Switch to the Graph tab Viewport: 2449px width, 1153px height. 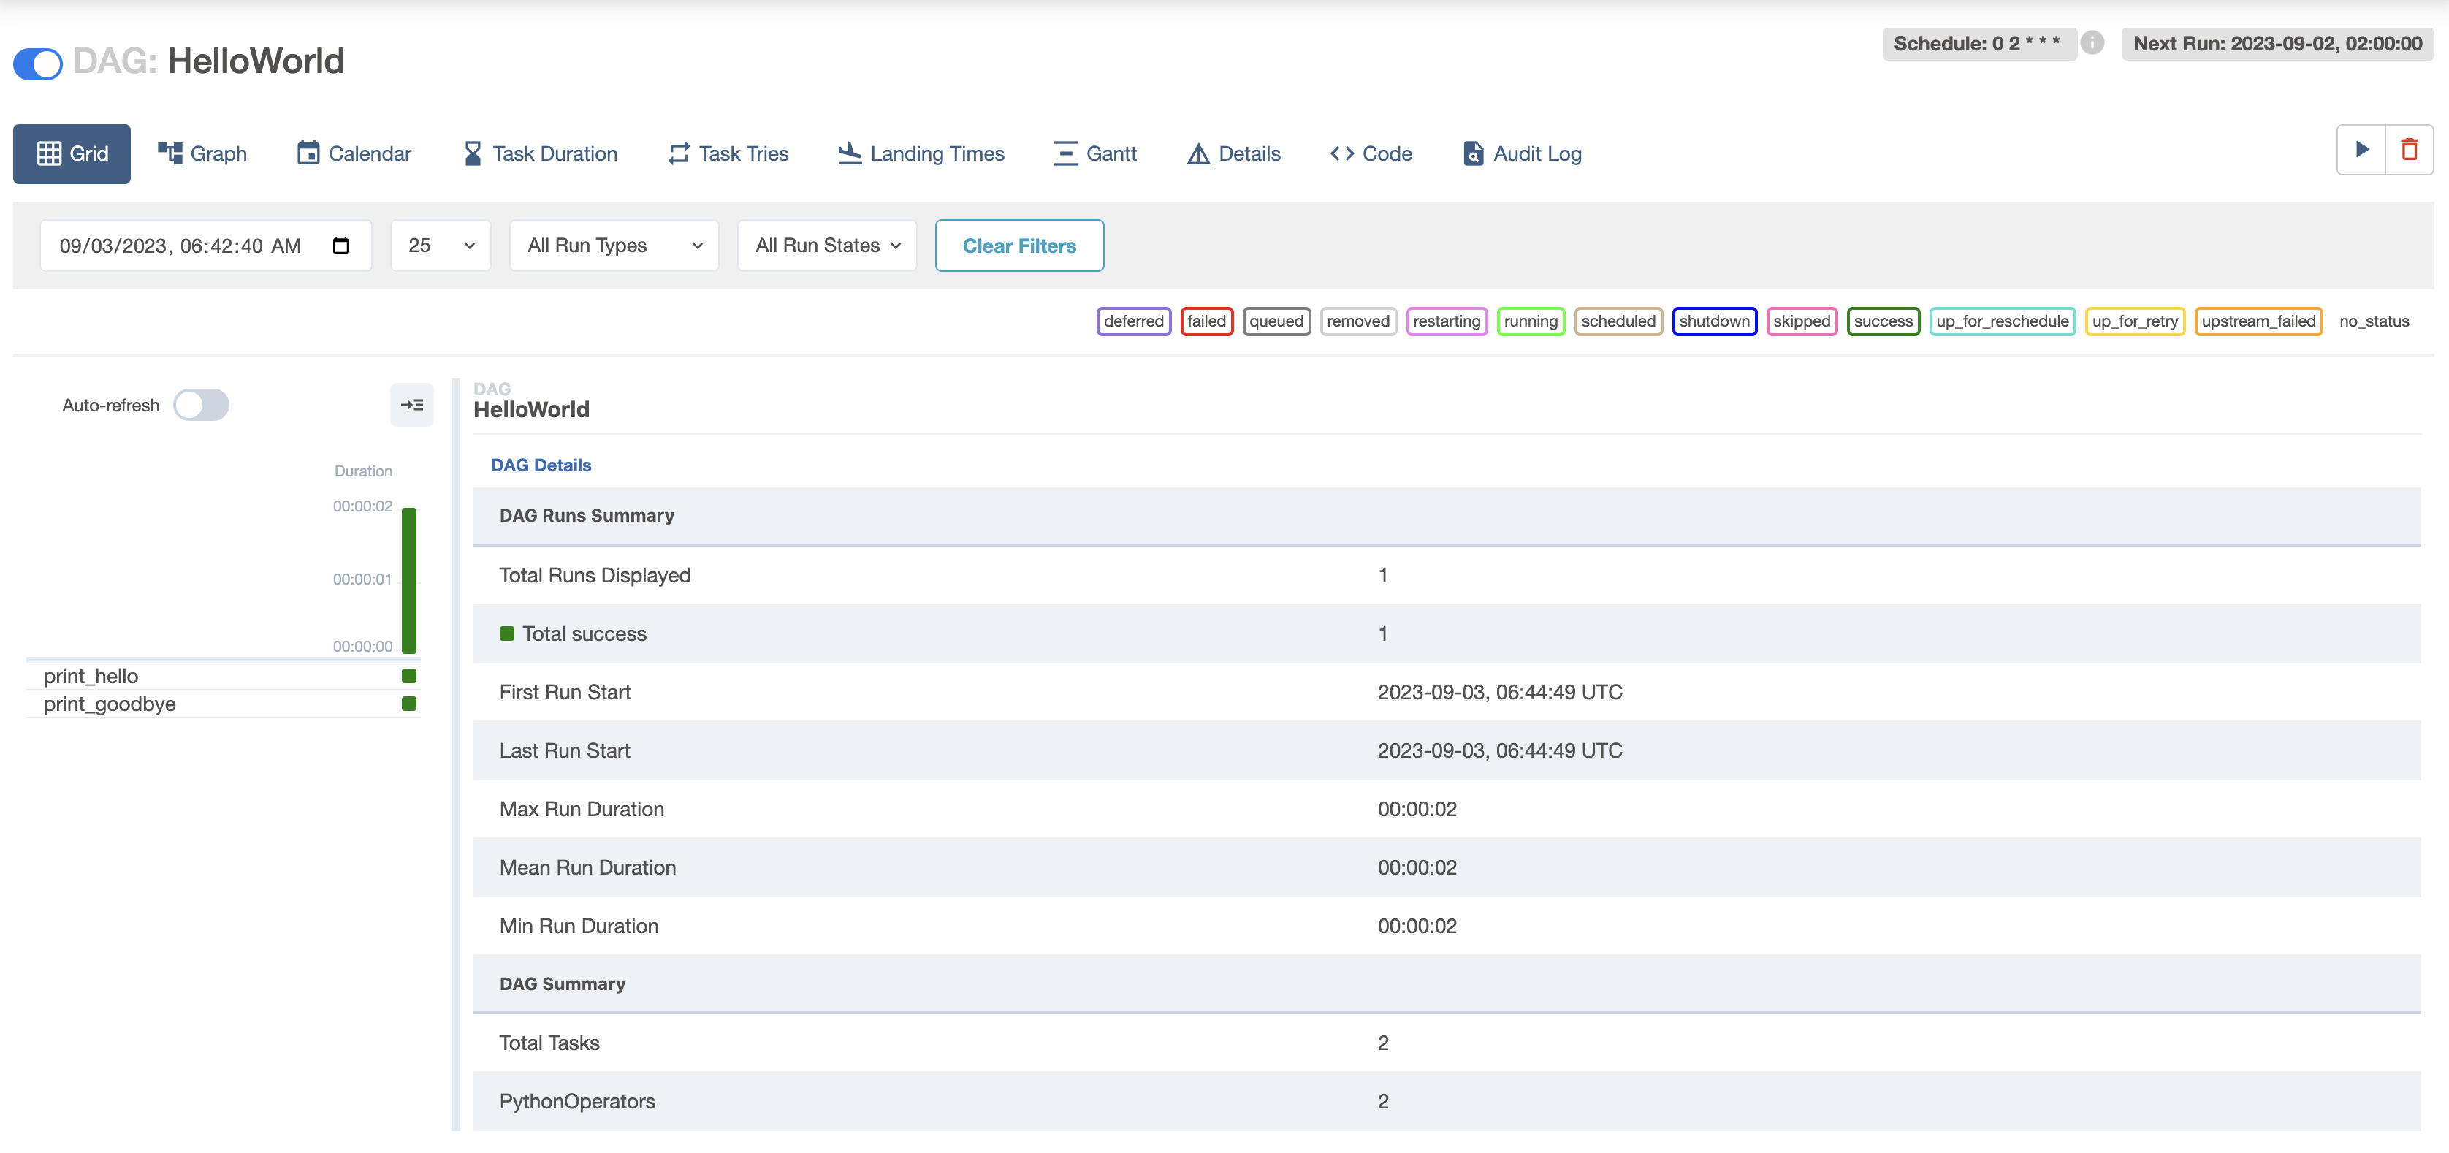202,154
